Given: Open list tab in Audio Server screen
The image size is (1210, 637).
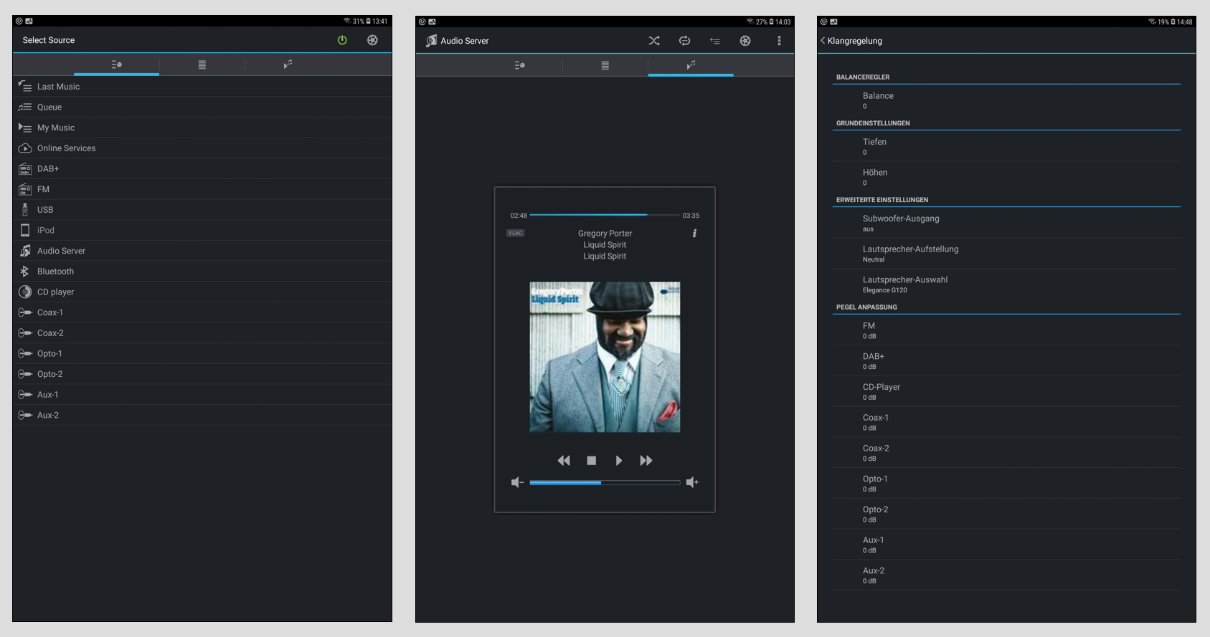Looking at the screenshot, I should (x=605, y=65).
